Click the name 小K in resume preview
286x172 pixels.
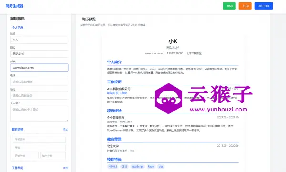pos(173,41)
